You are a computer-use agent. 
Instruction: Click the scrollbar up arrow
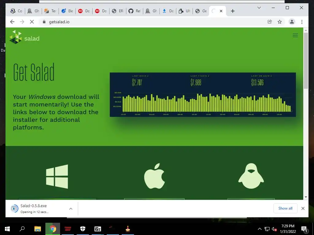click(x=306, y=30)
